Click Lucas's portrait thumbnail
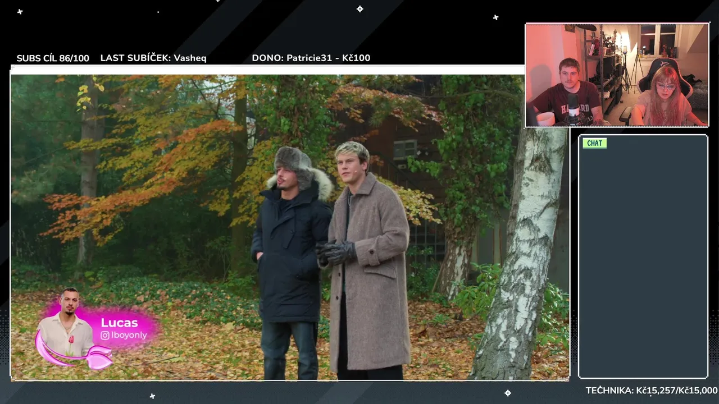The width and height of the screenshot is (719, 404). point(66,323)
